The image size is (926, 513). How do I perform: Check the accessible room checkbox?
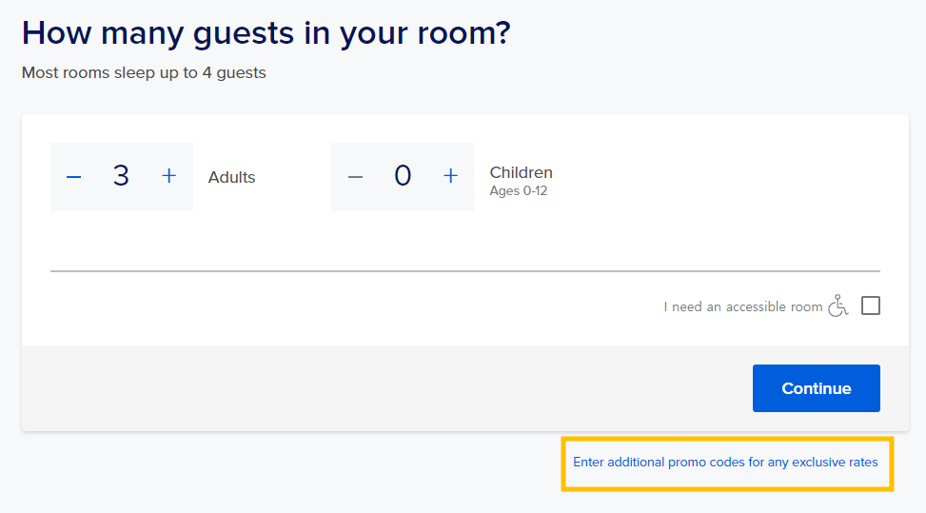point(870,306)
